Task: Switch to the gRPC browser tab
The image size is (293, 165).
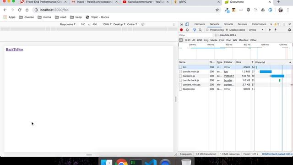Action: coord(196,2)
